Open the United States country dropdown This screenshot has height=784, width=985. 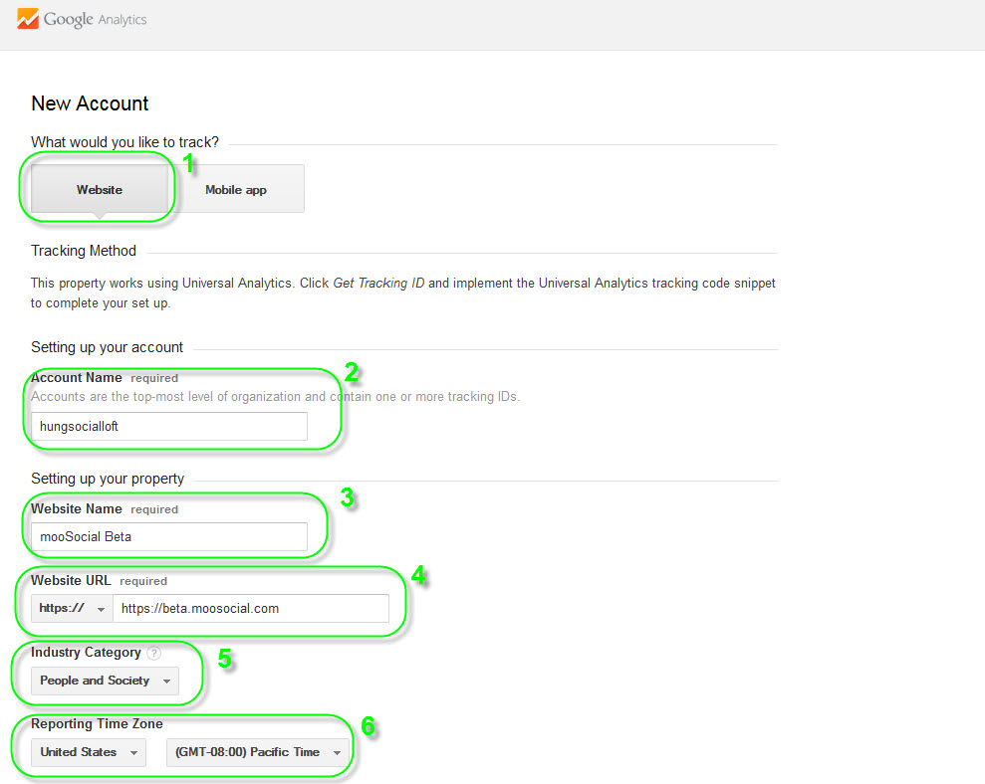coord(89,752)
